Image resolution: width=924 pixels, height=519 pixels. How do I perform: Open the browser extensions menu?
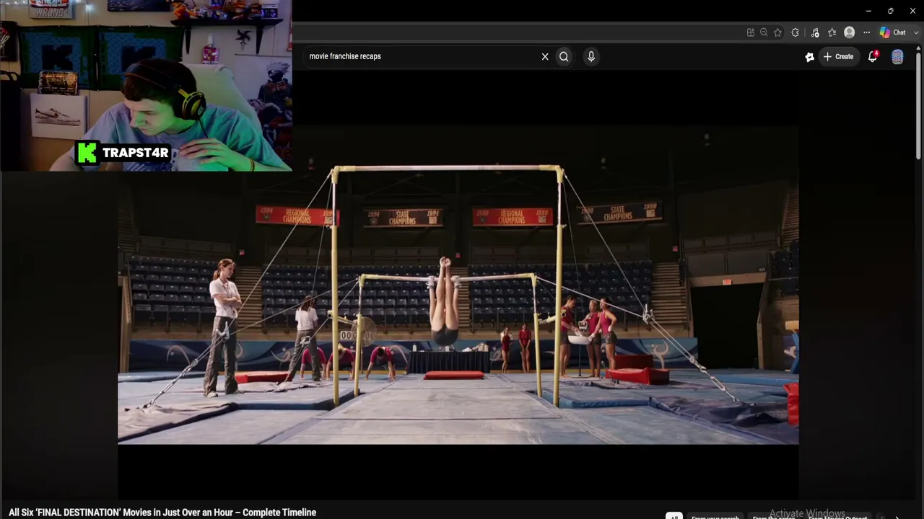[x=796, y=32]
